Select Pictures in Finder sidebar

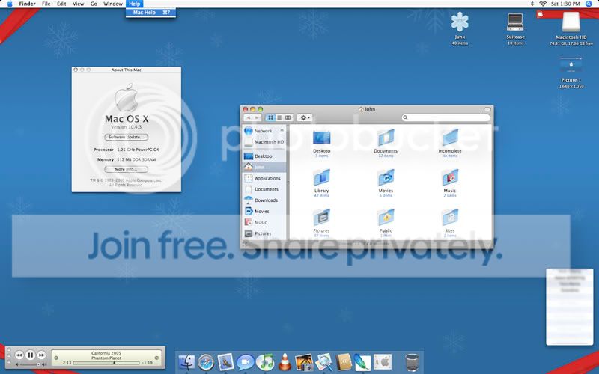point(264,233)
